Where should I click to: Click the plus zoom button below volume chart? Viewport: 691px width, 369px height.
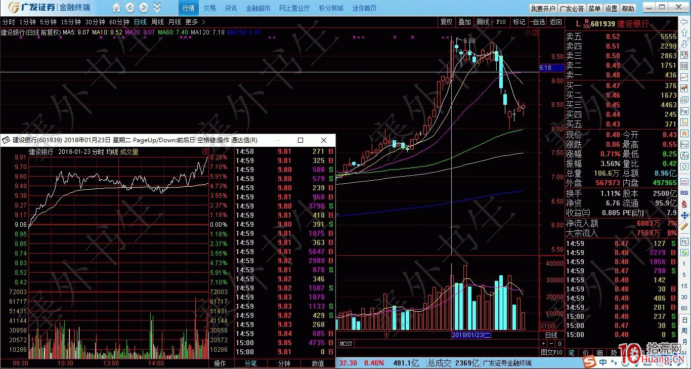pyautogui.click(x=544, y=343)
